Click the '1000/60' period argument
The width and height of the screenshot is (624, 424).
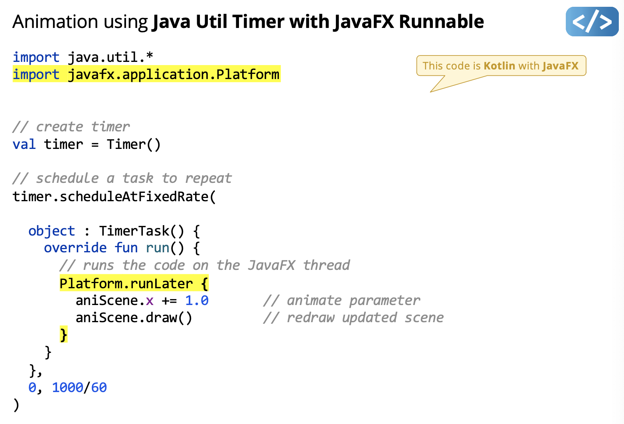pyautogui.click(x=79, y=387)
